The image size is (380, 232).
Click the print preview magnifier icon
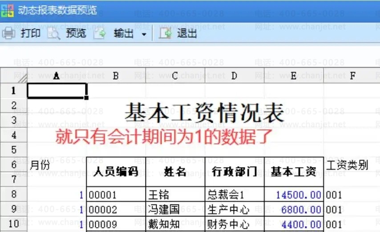click(54, 33)
